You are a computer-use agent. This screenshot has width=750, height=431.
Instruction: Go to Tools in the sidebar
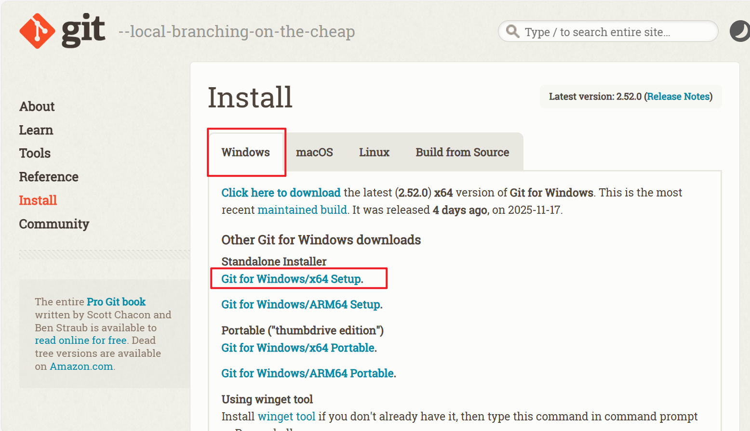[35, 153]
